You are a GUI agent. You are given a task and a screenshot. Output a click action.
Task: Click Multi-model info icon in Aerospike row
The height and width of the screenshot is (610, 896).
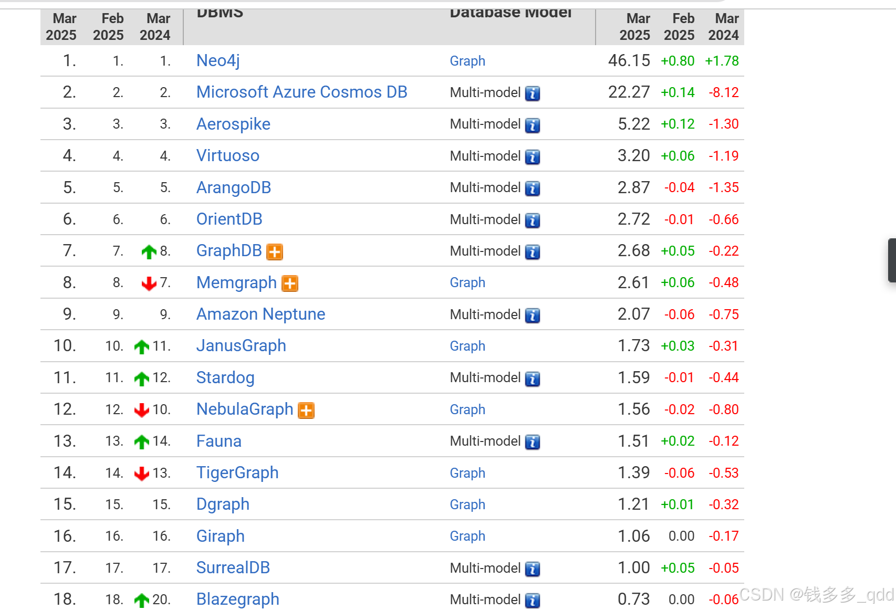533,125
